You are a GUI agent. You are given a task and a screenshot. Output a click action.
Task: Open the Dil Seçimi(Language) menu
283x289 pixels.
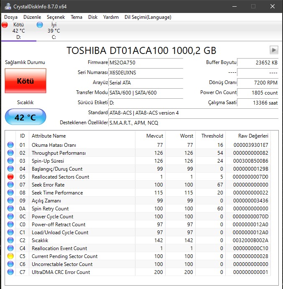click(148, 17)
